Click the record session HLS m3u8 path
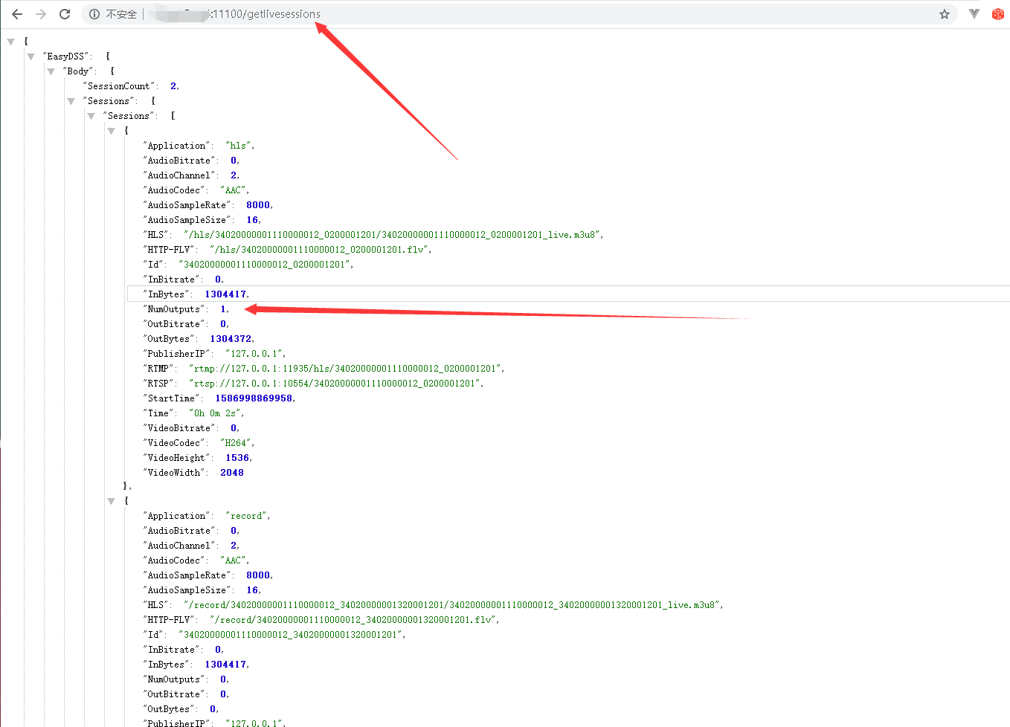Screen dimensions: 1010x727 click(452, 605)
